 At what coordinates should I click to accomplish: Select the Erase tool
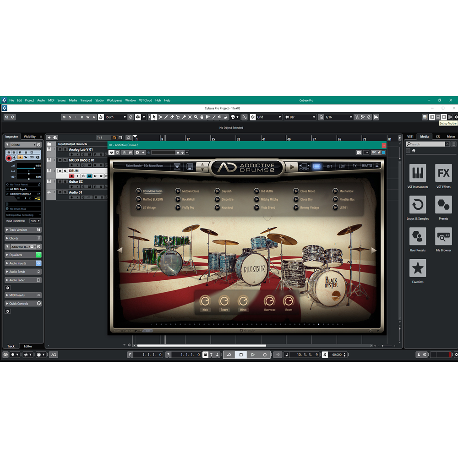(x=172, y=117)
